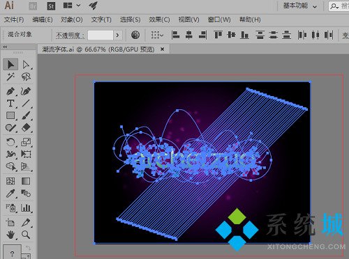
Task: Select the Zoom magnifier tool
Action: tap(26, 235)
